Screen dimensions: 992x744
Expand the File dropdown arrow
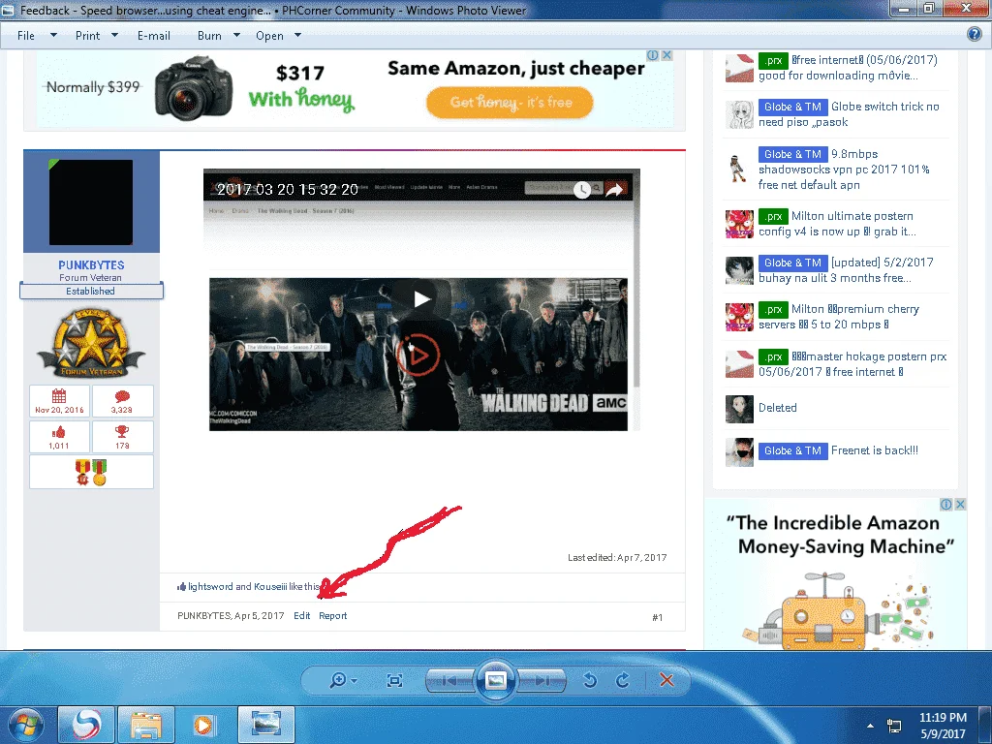[x=54, y=36]
